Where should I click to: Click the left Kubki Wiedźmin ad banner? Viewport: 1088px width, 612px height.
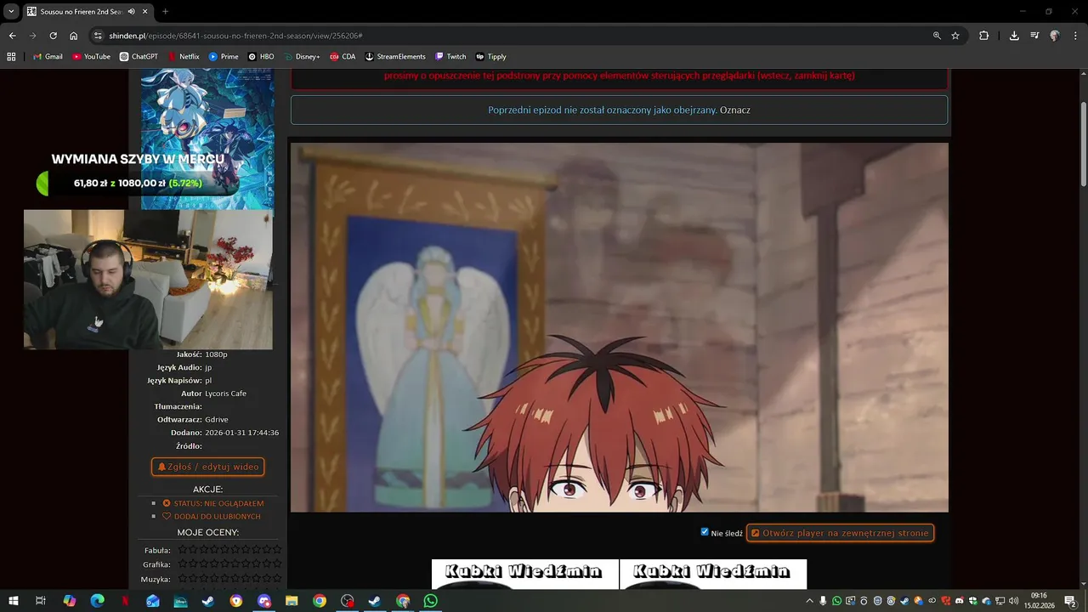(524, 574)
